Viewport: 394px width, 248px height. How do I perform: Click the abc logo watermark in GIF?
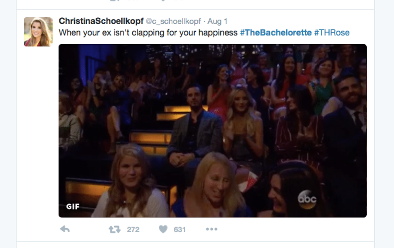[307, 199]
